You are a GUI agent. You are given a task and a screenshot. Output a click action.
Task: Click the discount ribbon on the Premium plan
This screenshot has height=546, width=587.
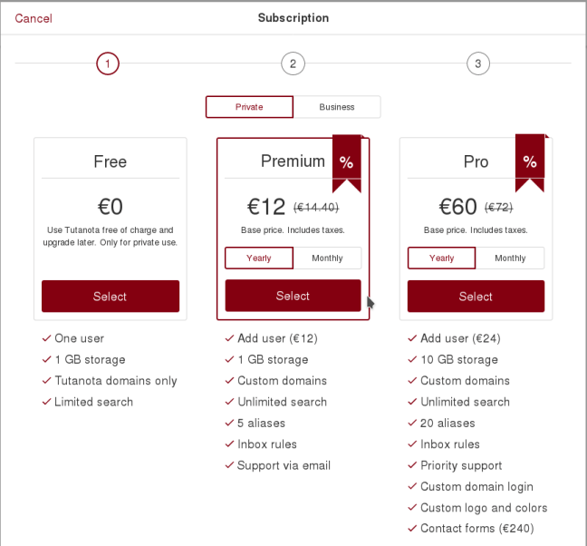pyautogui.click(x=346, y=162)
